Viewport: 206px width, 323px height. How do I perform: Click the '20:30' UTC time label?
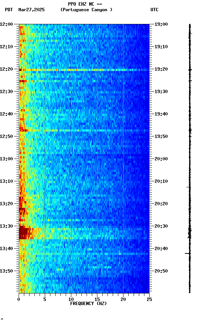[x=161, y=226]
